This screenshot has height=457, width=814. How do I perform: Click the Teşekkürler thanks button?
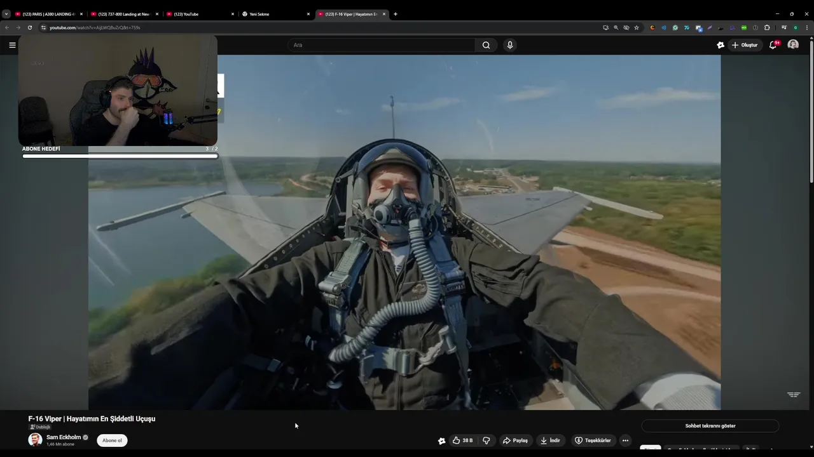pos(593,440)
